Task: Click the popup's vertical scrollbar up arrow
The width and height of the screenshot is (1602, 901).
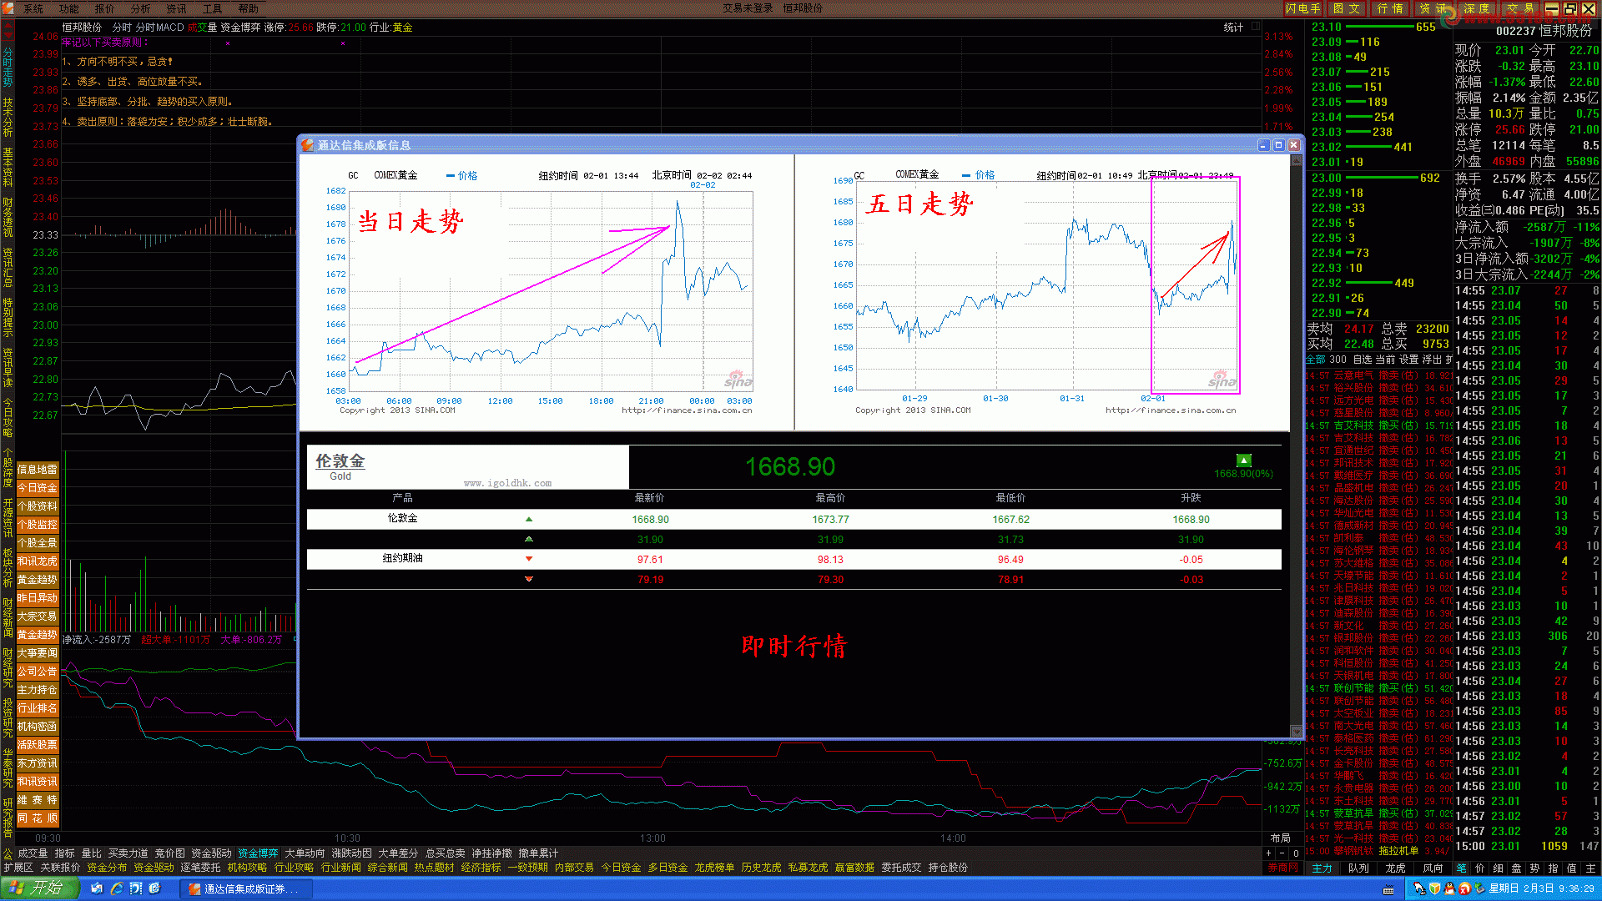Action: click(1296, 160)
